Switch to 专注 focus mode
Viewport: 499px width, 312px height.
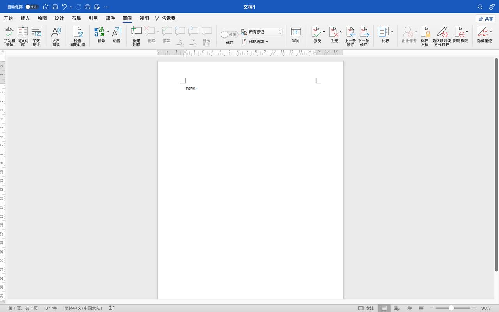[366, 308]
